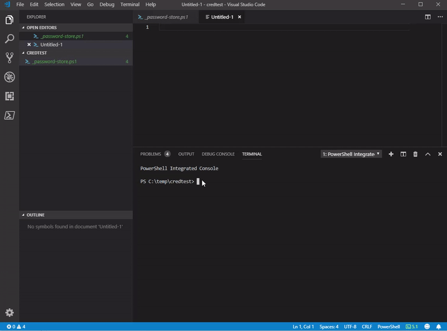Open the Explorer view in activity bar
Screen dimensions: 447x331
pos(9,20)
